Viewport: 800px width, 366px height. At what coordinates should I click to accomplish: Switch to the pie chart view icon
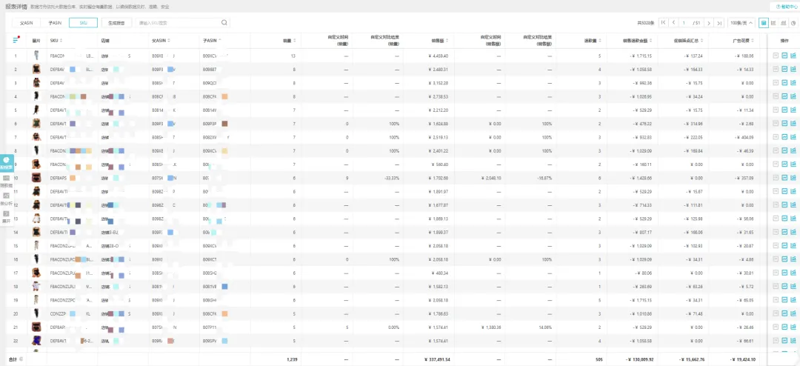click(793, 22)
